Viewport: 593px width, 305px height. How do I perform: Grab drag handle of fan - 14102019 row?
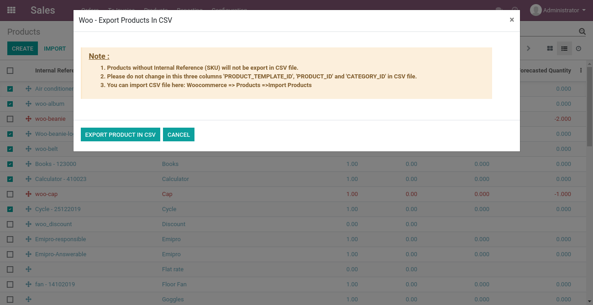28,284
